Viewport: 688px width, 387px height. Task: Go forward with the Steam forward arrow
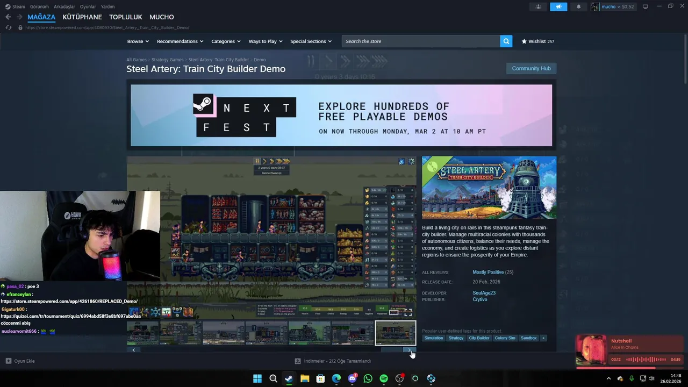pyautogui.click(x=20, y=17)
